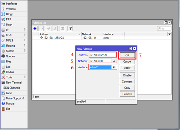Open the Queues section

click(10, 56)
